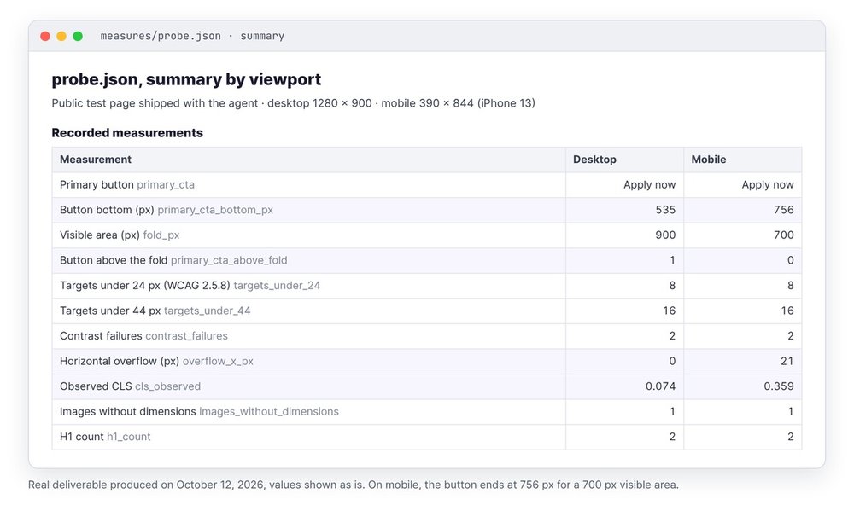Click the Desktop visible area value 900

click(665, 235)
